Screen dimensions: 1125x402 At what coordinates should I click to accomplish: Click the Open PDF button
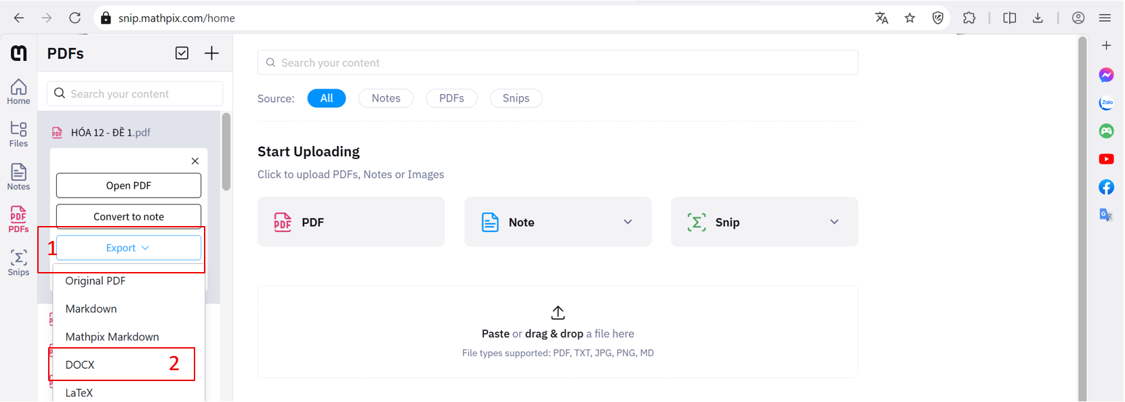click(x=128, y=185)
